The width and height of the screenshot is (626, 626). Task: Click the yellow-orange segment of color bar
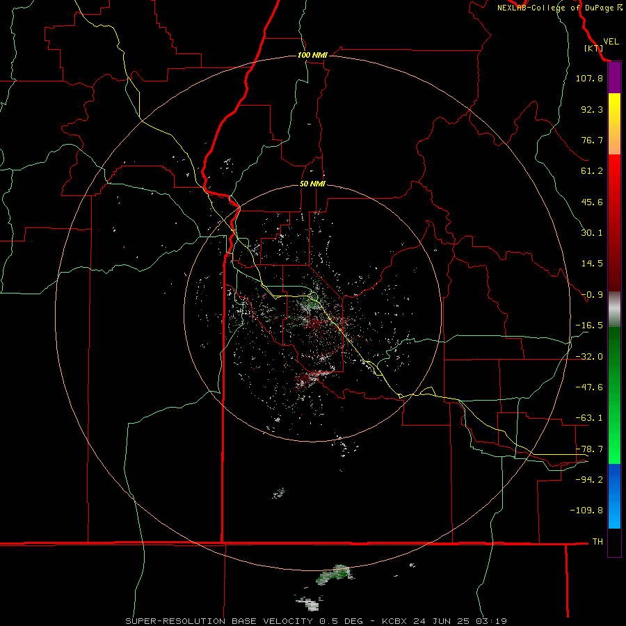[614, 124]
